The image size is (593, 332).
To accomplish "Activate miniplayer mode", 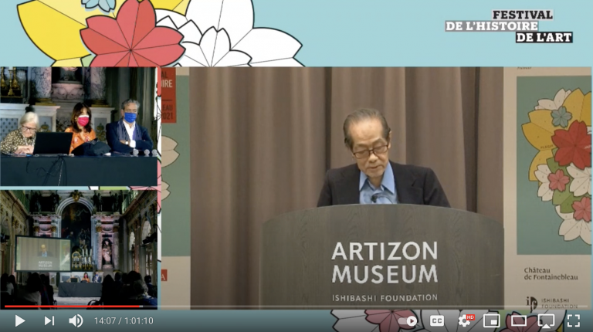I will point(491,321).
